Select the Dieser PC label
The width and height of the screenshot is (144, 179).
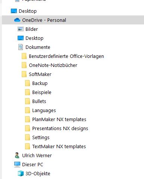(x=33, y=165)
